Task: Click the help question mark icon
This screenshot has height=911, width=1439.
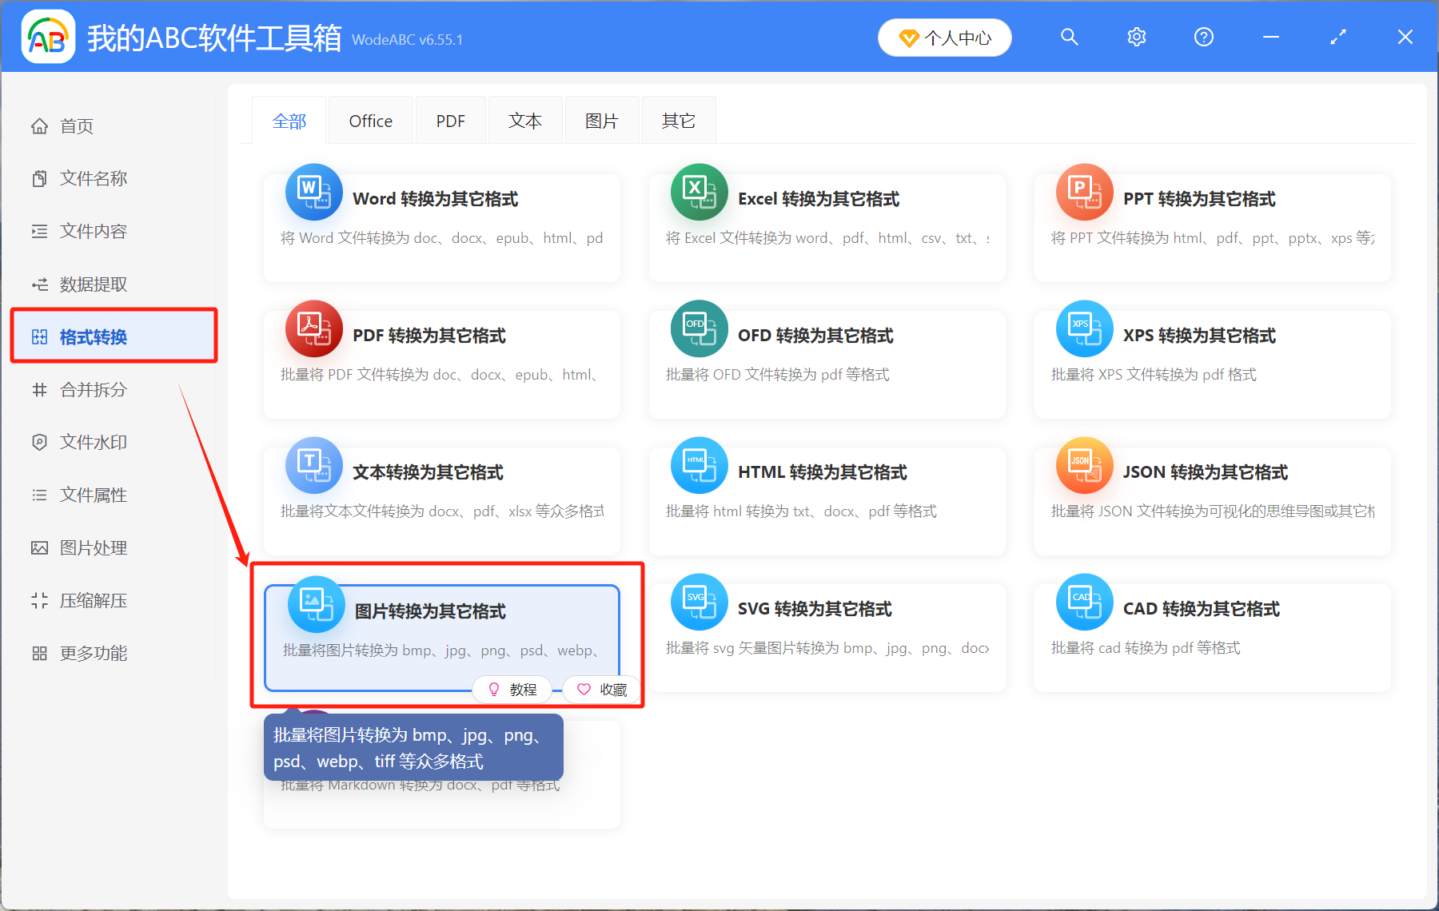Action: point(1203,38)
